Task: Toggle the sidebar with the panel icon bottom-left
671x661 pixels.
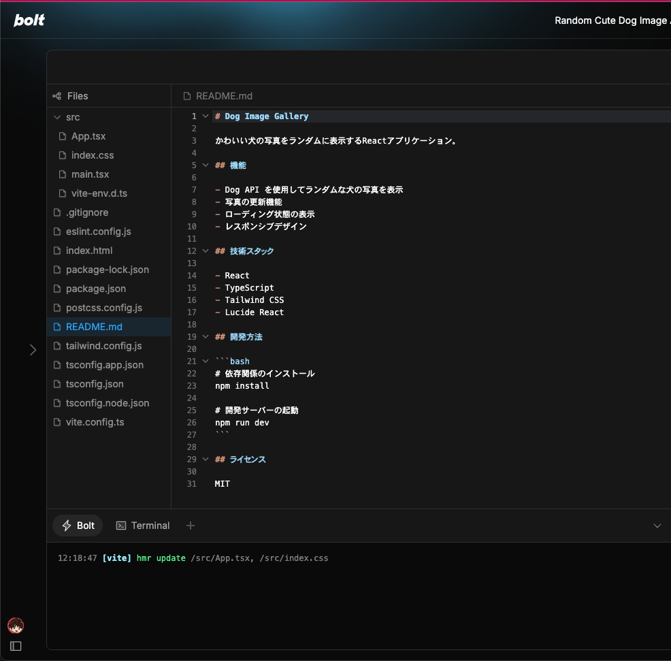Action: [x=15, y=646]
